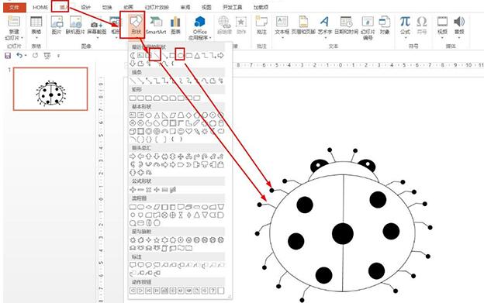Image resolution: width=484 pixels, height=303 pixels.
Task: Select the minus sign equation shape
Action: pos(140,190)
